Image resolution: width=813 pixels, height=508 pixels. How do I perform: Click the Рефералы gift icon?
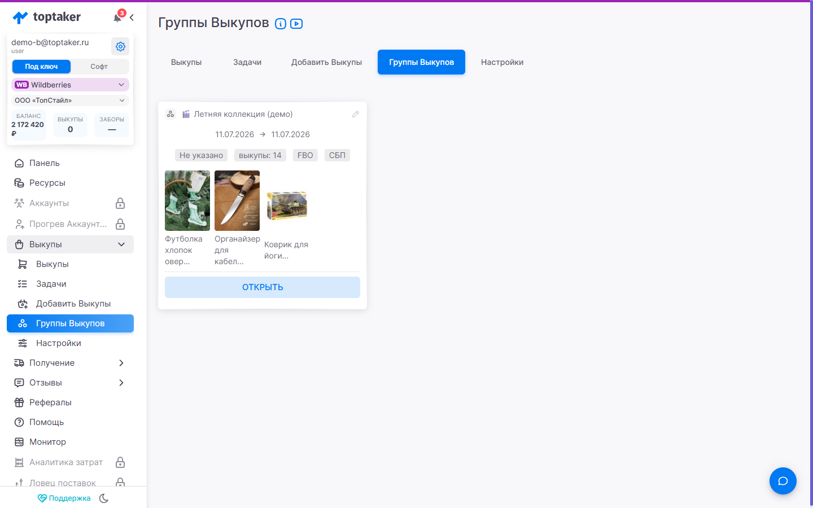pyautogui.click(x=19, y=402)
